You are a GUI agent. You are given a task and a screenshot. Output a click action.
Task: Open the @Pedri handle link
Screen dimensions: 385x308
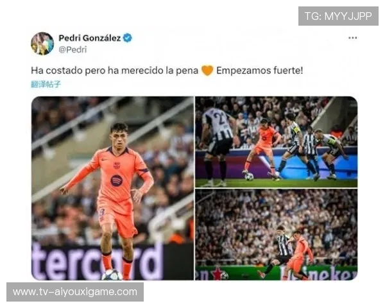click(x=73, y=49)
